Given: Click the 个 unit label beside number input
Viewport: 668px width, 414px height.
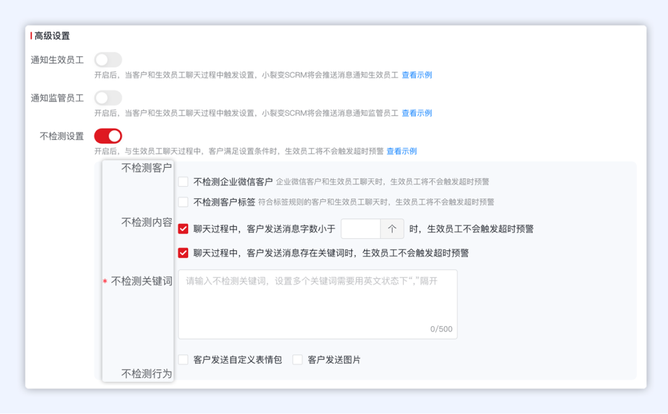Looking at the screenshot, I should coord(392,229).
